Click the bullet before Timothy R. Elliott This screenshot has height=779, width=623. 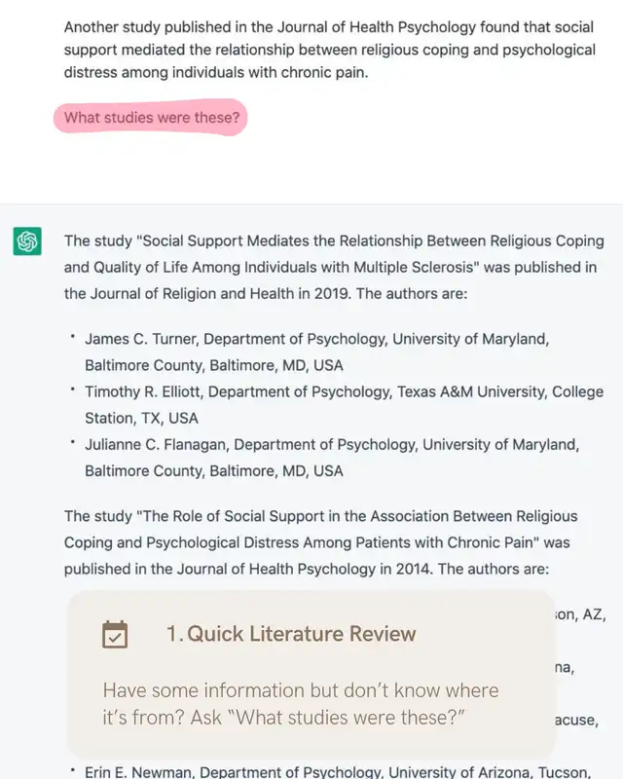[72, 391]
